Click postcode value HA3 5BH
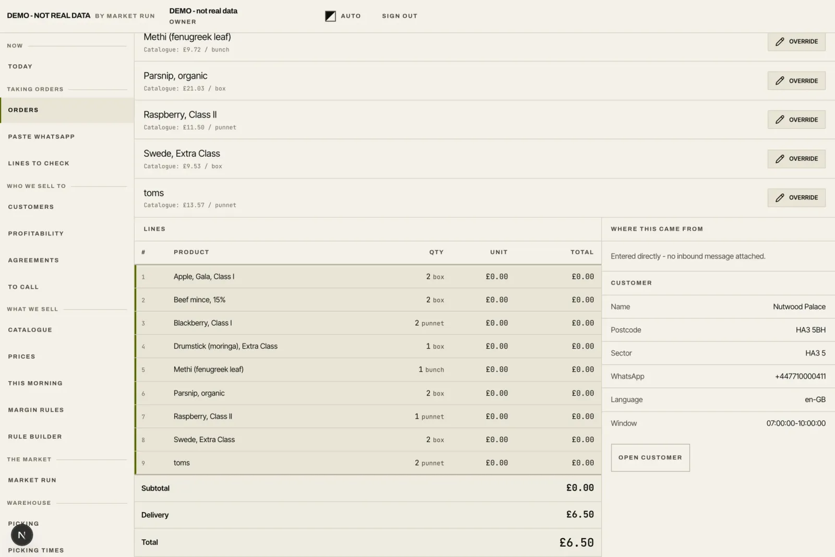This screenshot has width=835, height=557. (810, 330)
